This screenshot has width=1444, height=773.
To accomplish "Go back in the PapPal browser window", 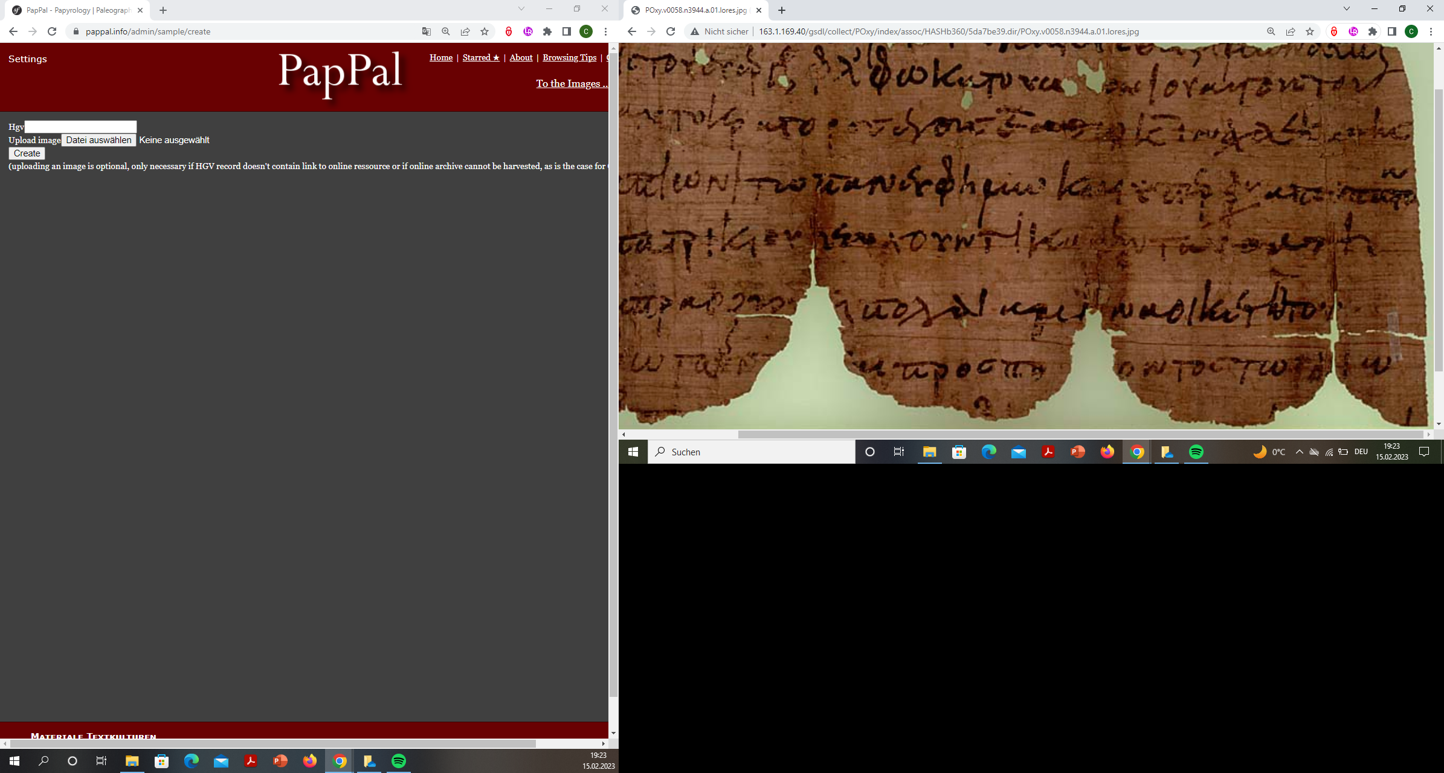I will [13, 31].
